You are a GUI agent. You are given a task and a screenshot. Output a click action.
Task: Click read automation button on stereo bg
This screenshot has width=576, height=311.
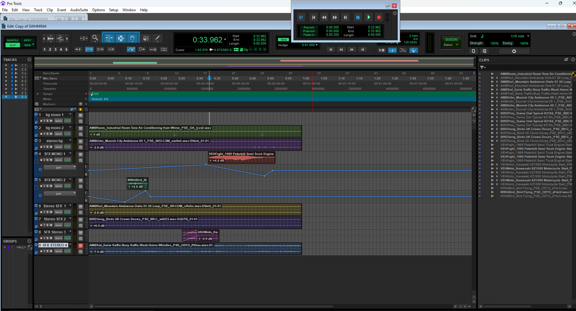(67, 147)
